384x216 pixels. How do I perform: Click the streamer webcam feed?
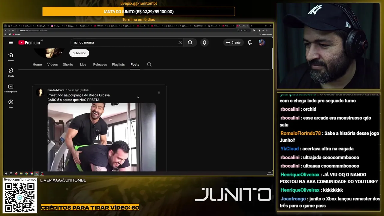(x=328, y=46)
